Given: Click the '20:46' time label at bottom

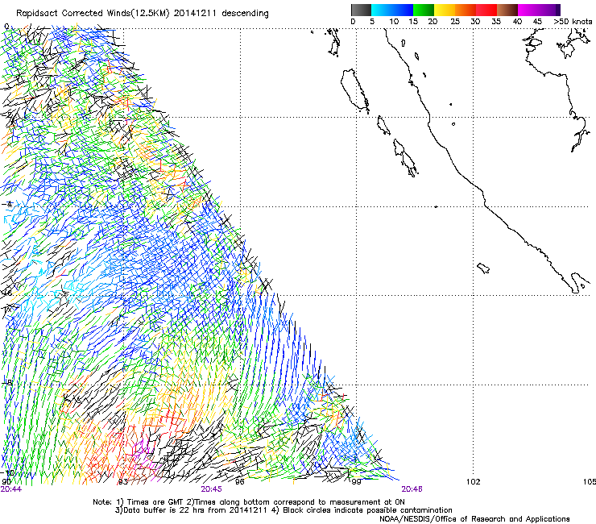Looking at the screenshot, I should tap(412, 489).
